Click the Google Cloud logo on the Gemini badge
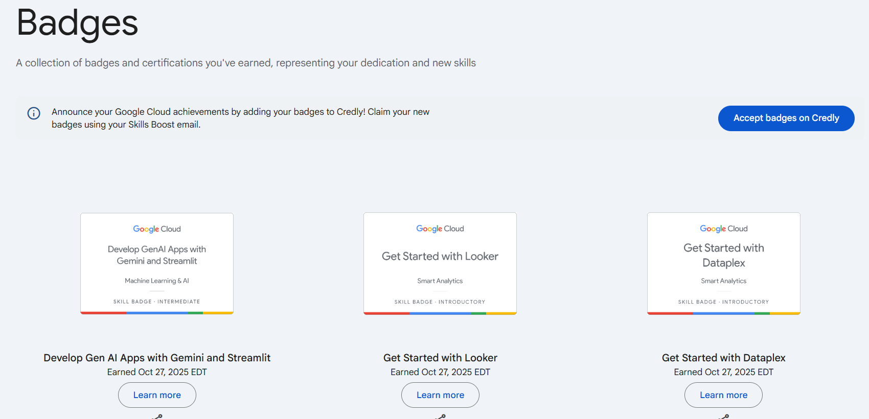The width and height of the screenshot is (869, 419). click(156, 229)
